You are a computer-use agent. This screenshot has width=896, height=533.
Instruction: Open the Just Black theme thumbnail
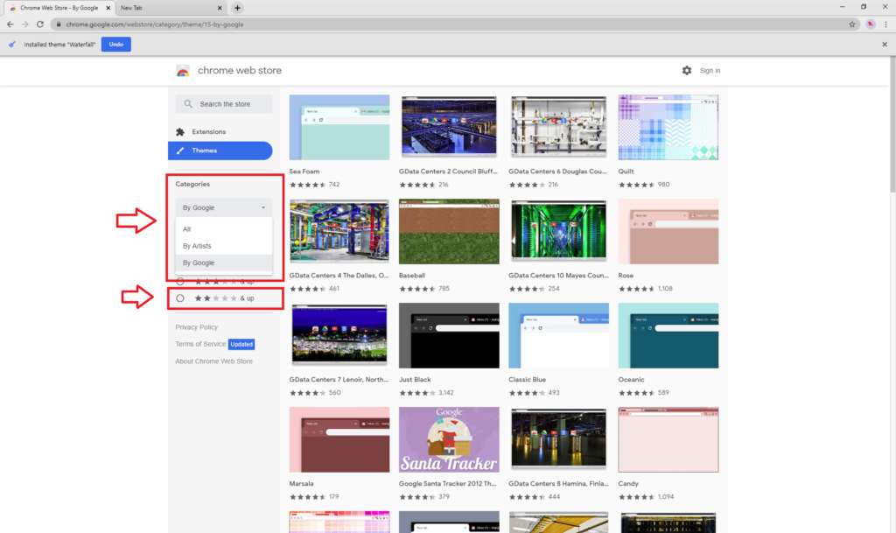pos(449,335)
